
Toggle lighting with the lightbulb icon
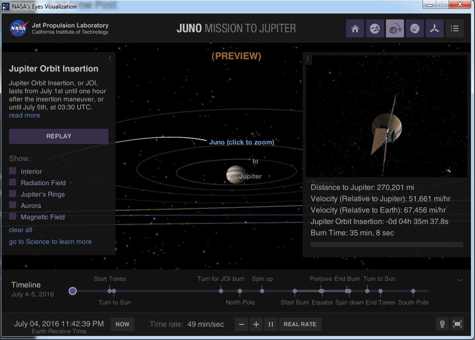pyautogui.click(x=442, y=324)
